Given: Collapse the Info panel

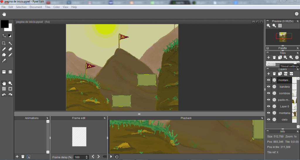Looking at the screenshot, I should coord(268,131).
